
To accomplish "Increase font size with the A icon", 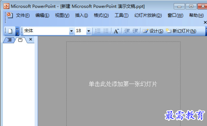I will pos(116,31).
